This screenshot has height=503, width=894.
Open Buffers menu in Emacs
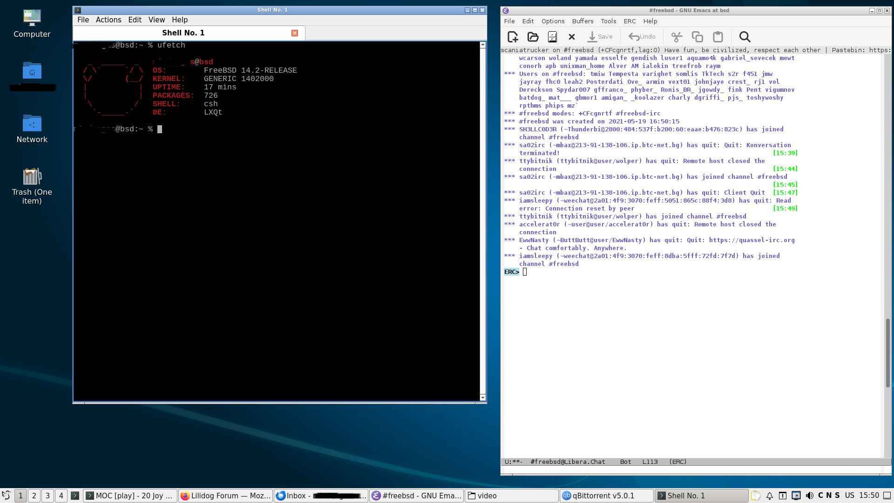coord(582,21)
